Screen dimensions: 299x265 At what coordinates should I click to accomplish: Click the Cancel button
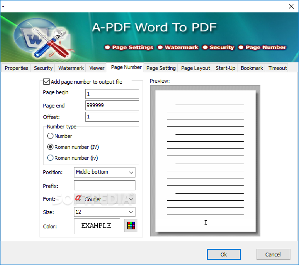pyautogui.click(x=273, y=255)
